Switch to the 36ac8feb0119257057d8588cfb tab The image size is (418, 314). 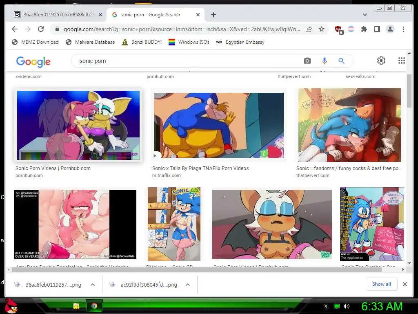click(x=55, y=15)
